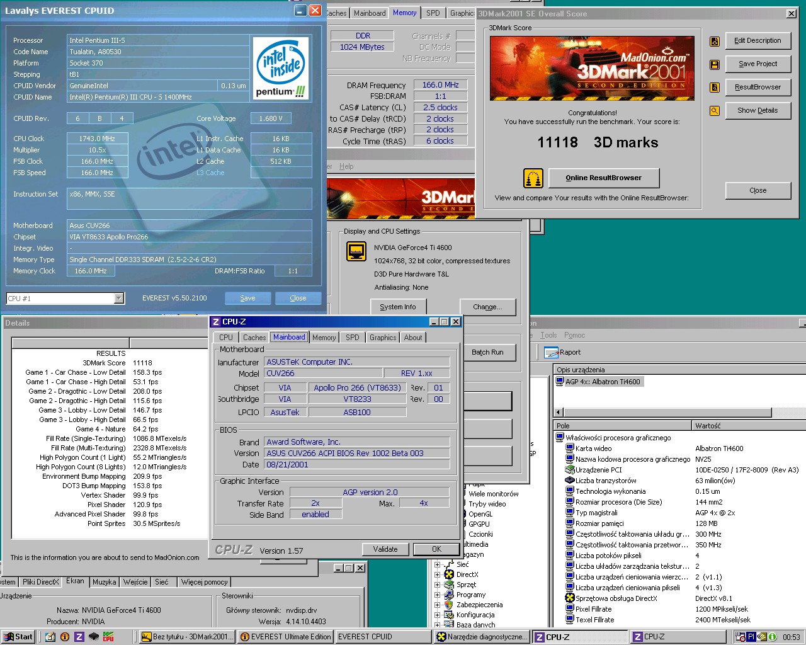The height and width of the screenshot is (645, 806).
Task: Expand the Zabezpieczenia tree node
Action: tap(437, 605)
